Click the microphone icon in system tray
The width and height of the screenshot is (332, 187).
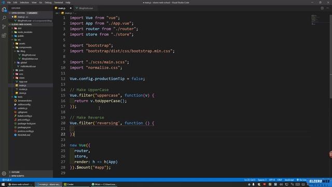coord(253,184)
